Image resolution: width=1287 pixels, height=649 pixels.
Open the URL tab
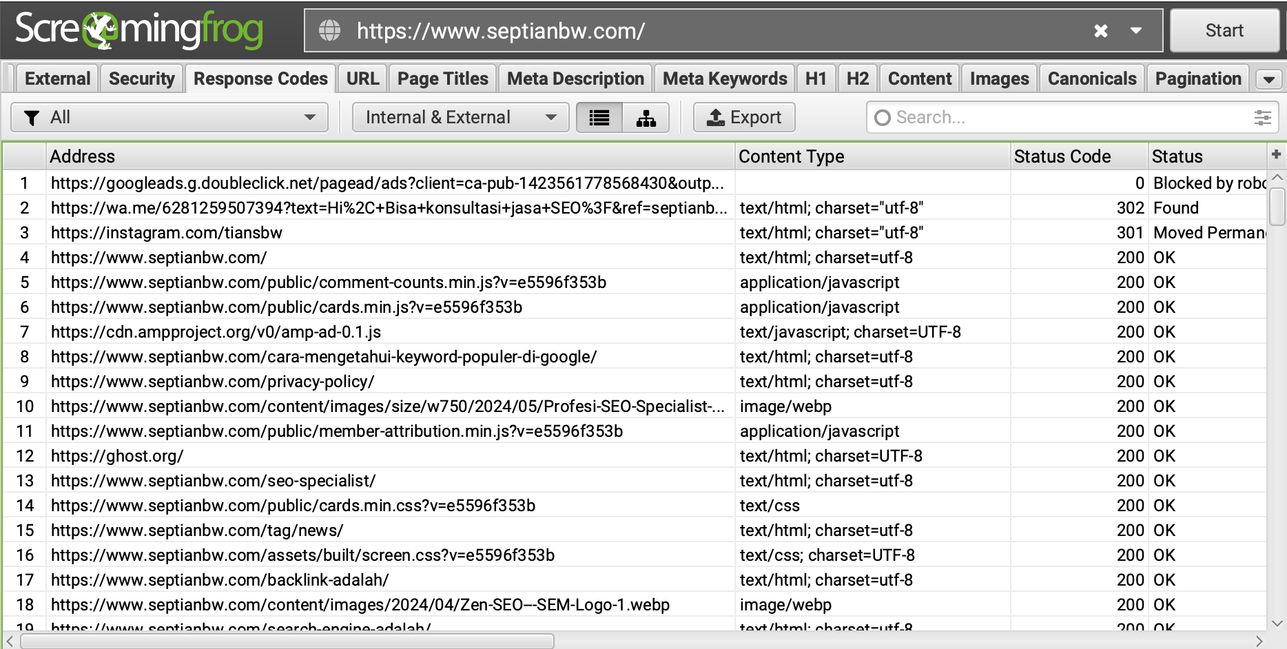362,79
